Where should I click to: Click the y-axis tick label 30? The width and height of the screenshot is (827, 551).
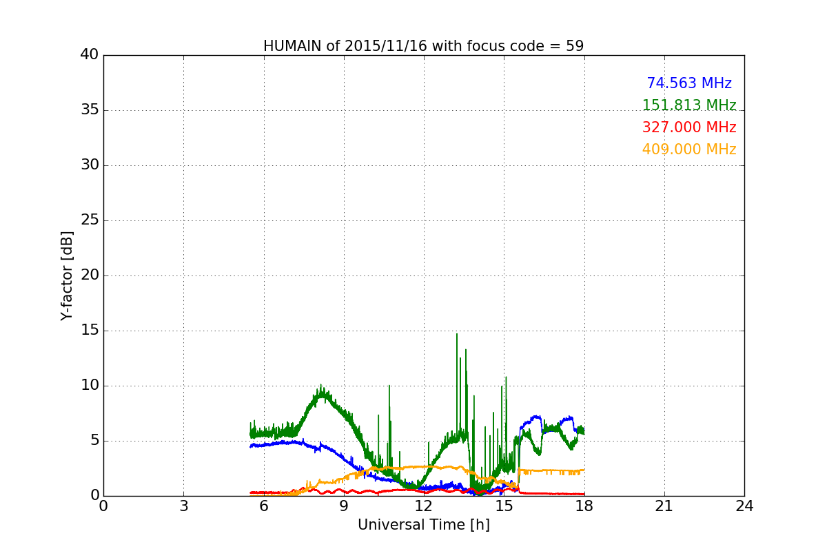[90, 165]
